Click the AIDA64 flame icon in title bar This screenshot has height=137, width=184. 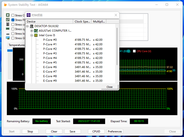[x=5, y=5]
